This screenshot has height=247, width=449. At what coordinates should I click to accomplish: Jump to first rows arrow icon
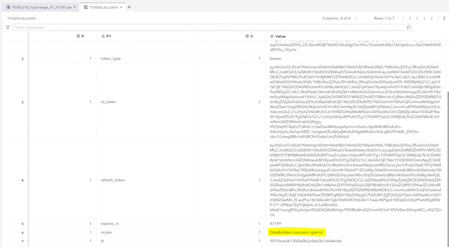tap(410, 18)
